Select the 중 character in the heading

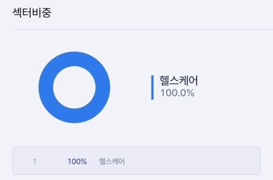[47, 13]
